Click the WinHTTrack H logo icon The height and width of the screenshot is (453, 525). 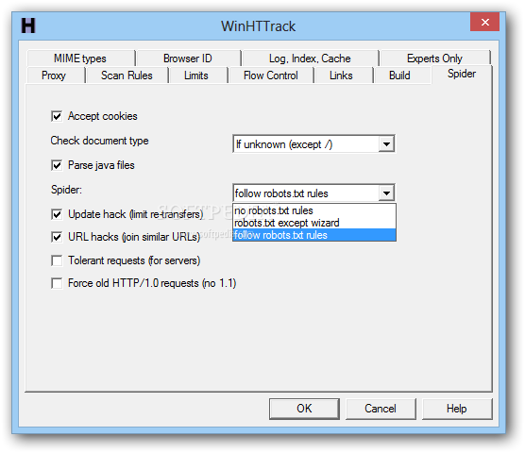(27, 25)
